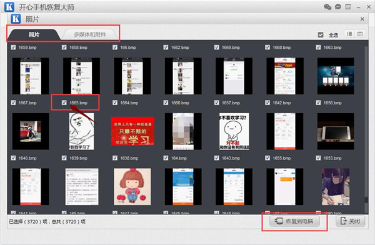
Task: Switch to calendar view icon
Action: point(360,34)
